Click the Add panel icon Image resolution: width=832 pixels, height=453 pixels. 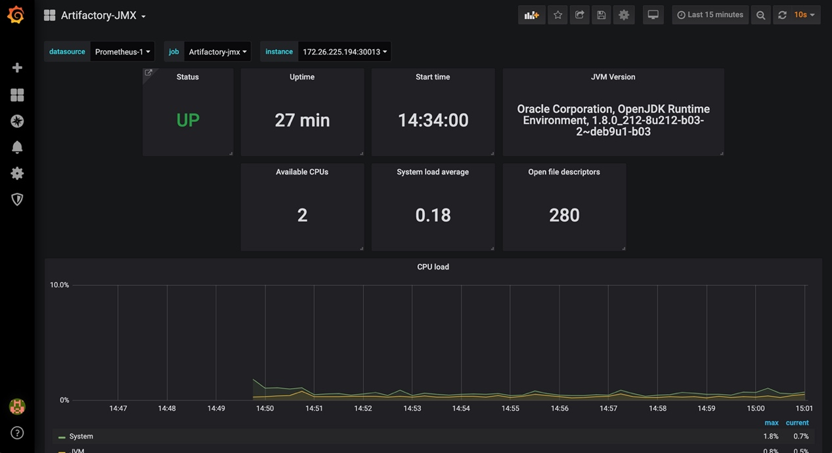coord(531,15)
